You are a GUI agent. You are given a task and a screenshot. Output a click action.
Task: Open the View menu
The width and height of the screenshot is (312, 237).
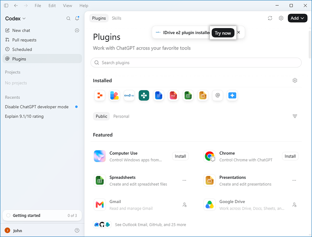67,5
